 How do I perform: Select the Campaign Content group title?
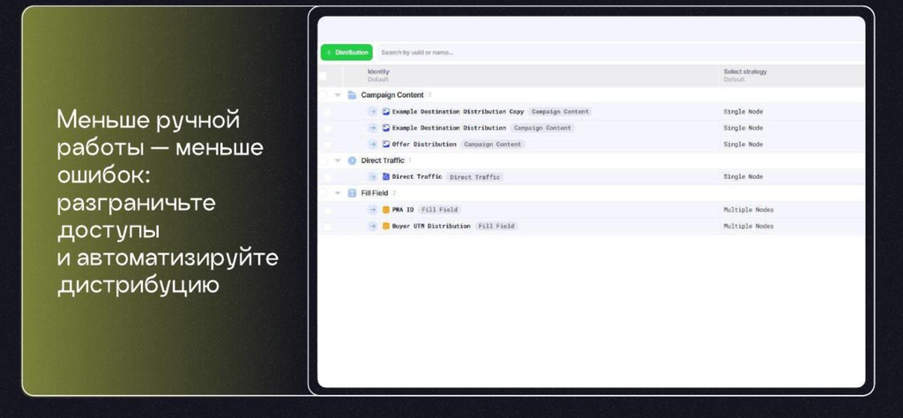pyautogui.click(x=392, y=95)
